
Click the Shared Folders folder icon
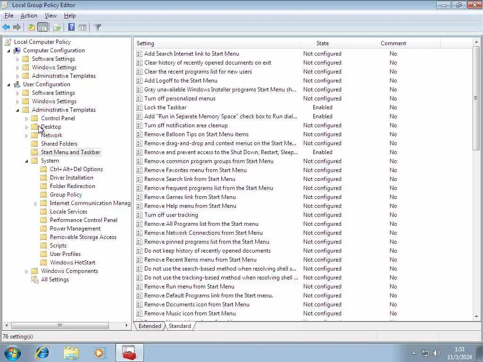[x=35, y=144]
